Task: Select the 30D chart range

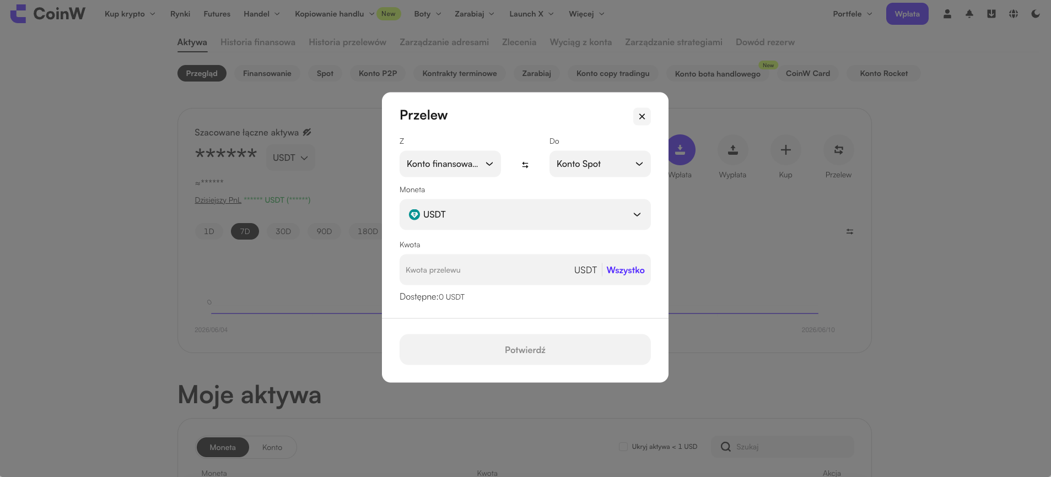Action: pyautogui.click(x=283, y=231)
